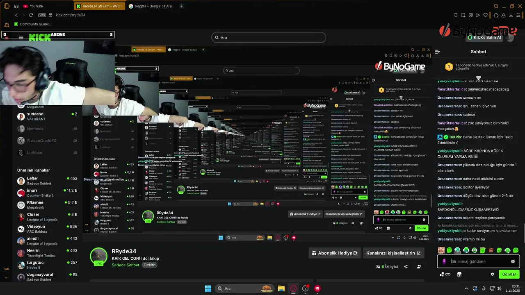Switch to keppra Google'da Ara tab
The width and height of the screenshot is (525, 295).
(x=151, y=6)
